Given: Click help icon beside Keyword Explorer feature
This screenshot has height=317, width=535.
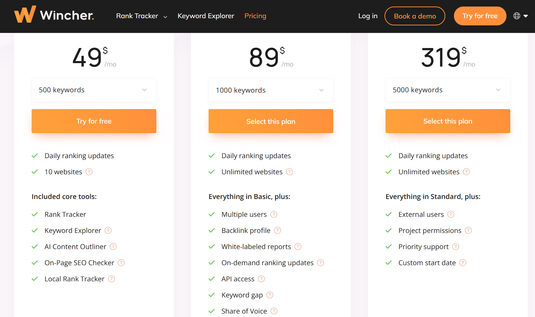Looking at the screenshot, I should [108, 231].
